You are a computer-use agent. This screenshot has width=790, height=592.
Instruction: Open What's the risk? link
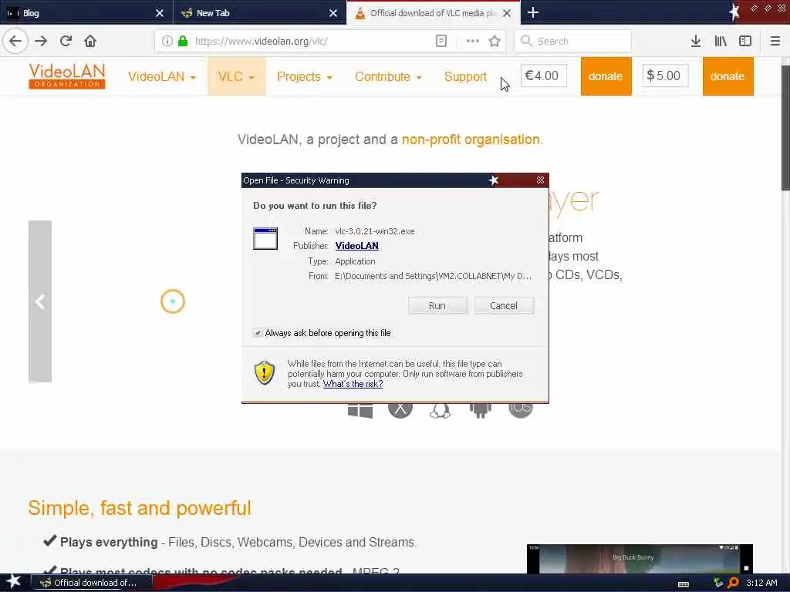[353, 384]
